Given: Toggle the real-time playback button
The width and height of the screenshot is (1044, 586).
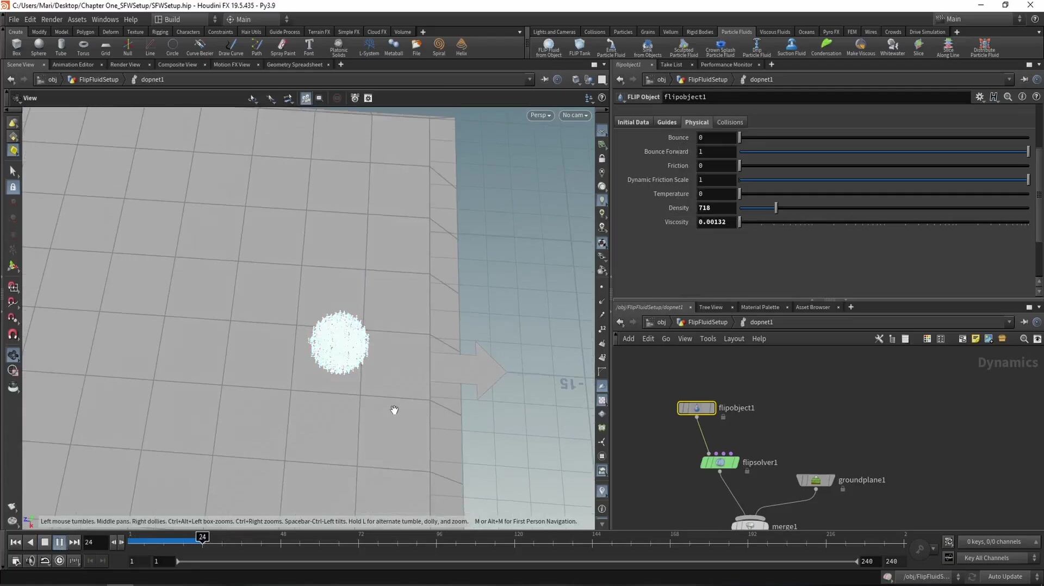Looking at the screenshot, I should coord(59,560).
